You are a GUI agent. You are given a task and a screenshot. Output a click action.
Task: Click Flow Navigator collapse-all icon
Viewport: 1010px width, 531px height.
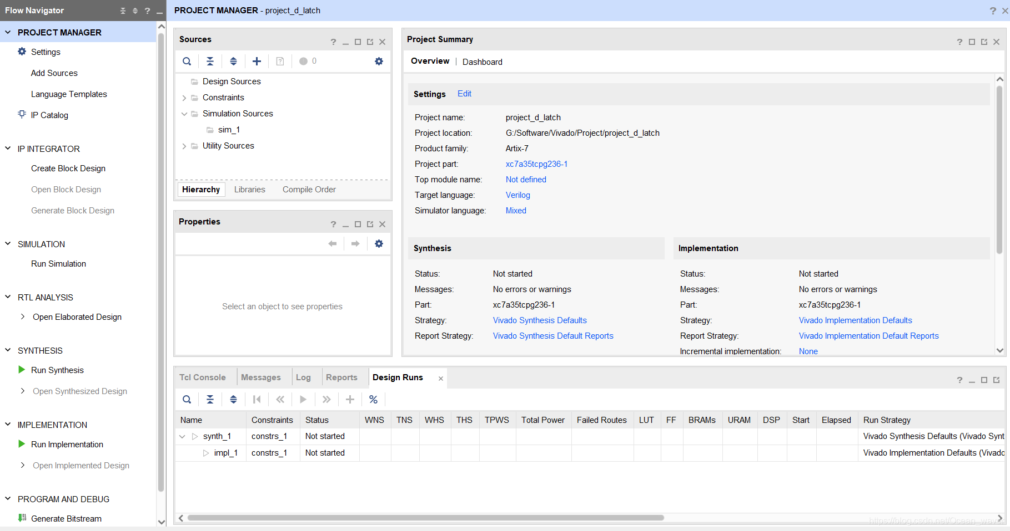tap(123, 11)
